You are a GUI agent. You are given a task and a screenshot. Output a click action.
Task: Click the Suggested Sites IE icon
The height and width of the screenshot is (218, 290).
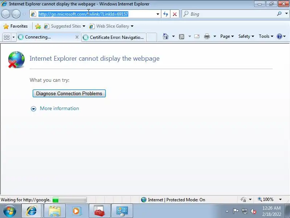46,26
